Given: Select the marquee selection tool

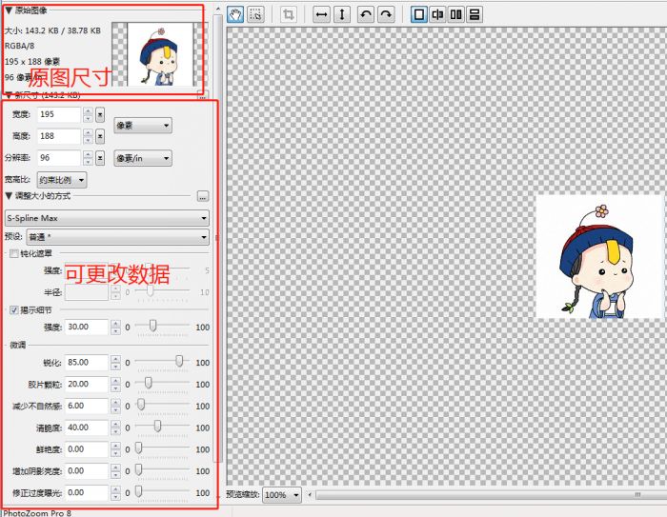Looking at the screenshot, I should pyautogui.click(x=255, y=14).
